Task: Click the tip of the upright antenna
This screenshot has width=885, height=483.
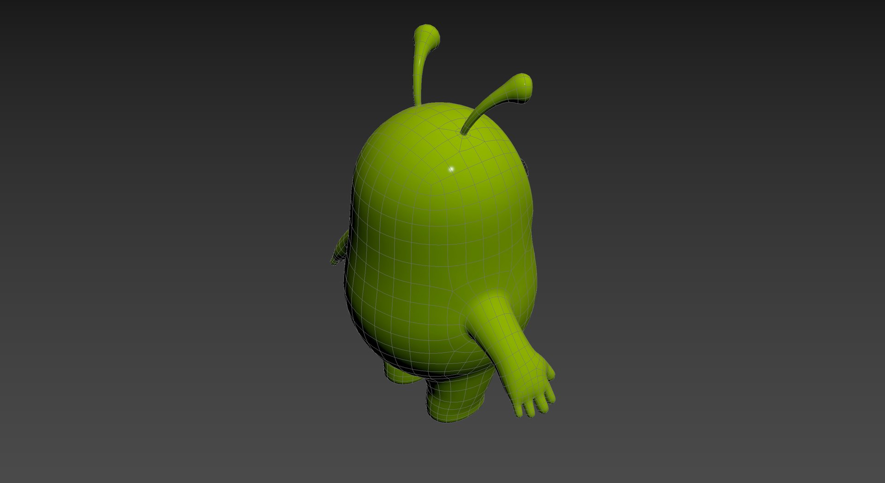Action: tap(427, 36)
